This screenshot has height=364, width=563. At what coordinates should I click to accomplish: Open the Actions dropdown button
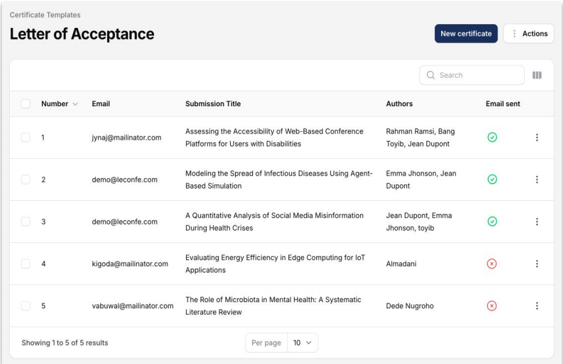coord(529,34)
